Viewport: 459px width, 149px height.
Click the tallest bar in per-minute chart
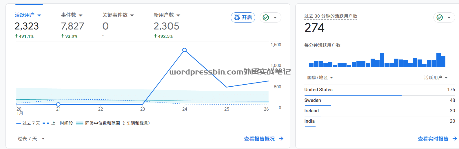(382, 60)
